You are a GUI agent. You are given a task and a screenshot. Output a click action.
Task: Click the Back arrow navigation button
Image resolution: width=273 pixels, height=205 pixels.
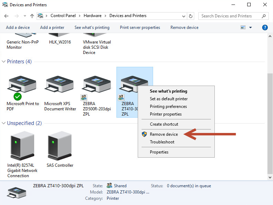(x=6, y=16)
